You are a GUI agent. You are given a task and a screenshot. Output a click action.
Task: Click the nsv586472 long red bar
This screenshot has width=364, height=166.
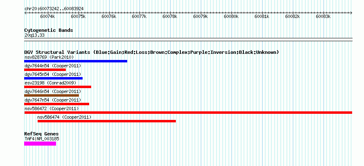[188, 113]
